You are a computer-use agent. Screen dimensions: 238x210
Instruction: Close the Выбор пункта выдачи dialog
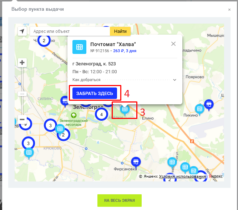pyautogui.click(x=229, y=10)
